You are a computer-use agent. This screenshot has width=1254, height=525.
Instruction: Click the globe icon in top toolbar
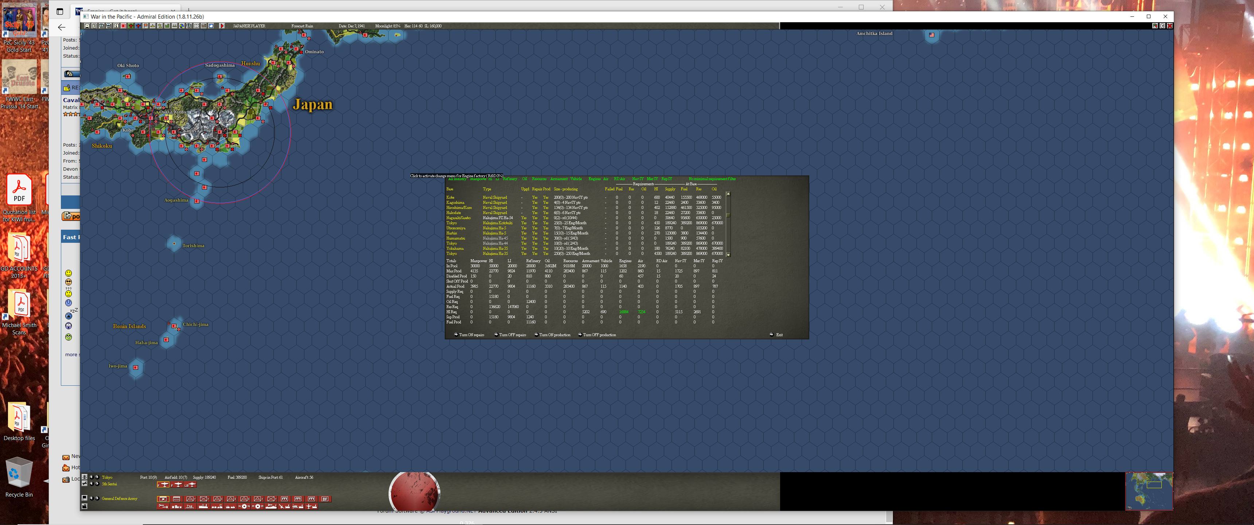point(182,26)
